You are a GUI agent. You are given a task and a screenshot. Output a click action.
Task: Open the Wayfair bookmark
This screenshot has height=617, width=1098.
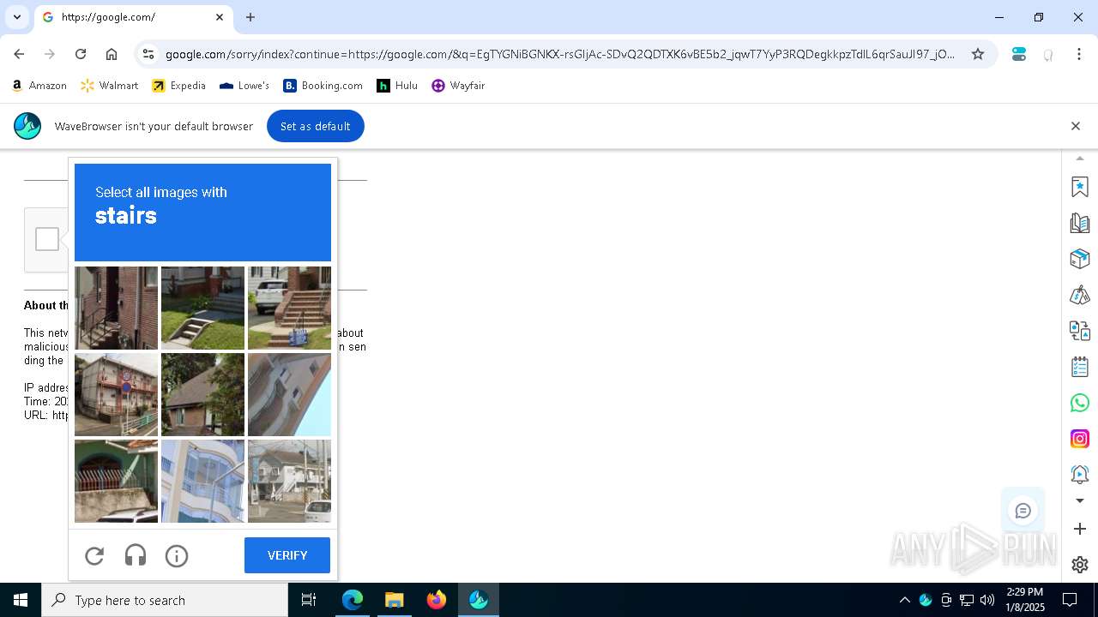[x=459, y=86]
